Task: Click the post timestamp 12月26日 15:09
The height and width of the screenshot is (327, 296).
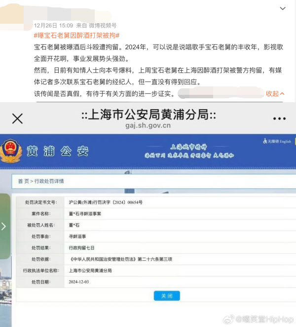Action: 54,26
